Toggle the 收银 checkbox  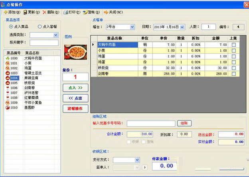129,142
